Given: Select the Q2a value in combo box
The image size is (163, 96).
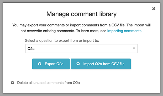Looking at the screenshot, I should (x=31, y=49).
